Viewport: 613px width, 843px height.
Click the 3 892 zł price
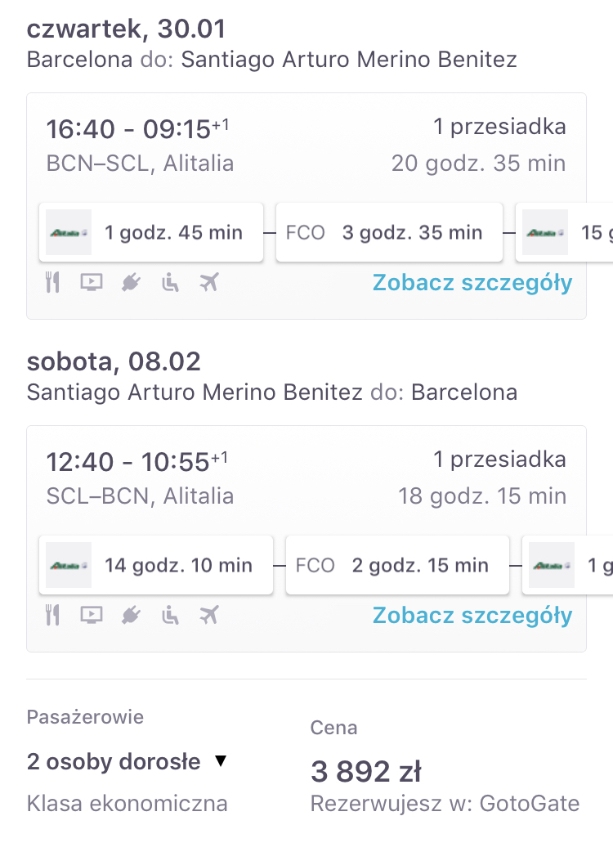tap(366, 772)
